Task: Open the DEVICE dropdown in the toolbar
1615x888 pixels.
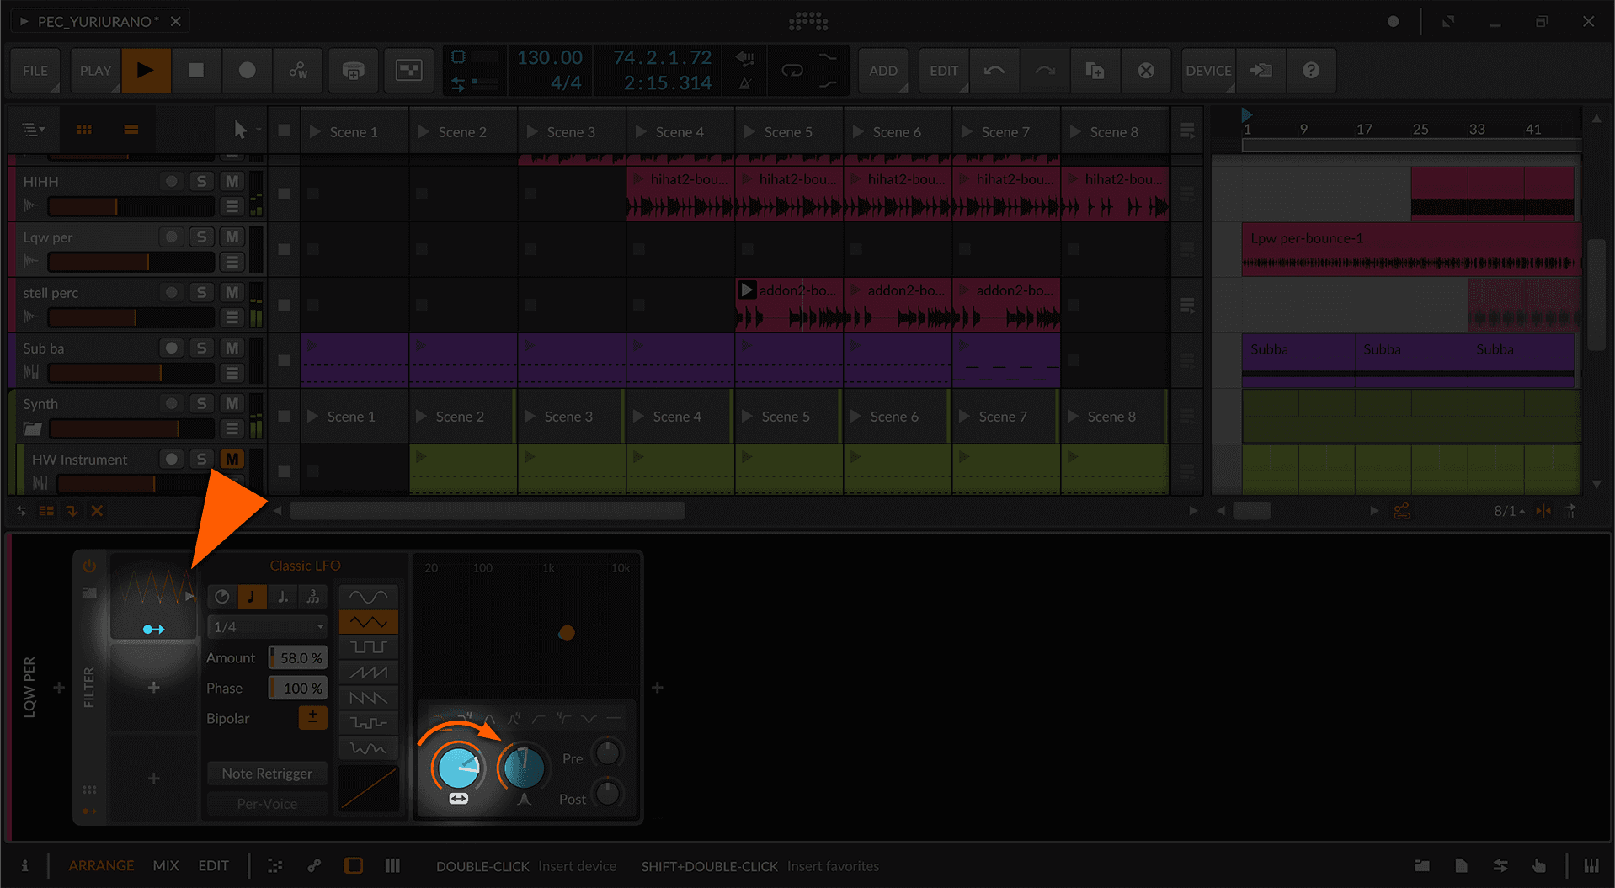Action: [1207, 71]
